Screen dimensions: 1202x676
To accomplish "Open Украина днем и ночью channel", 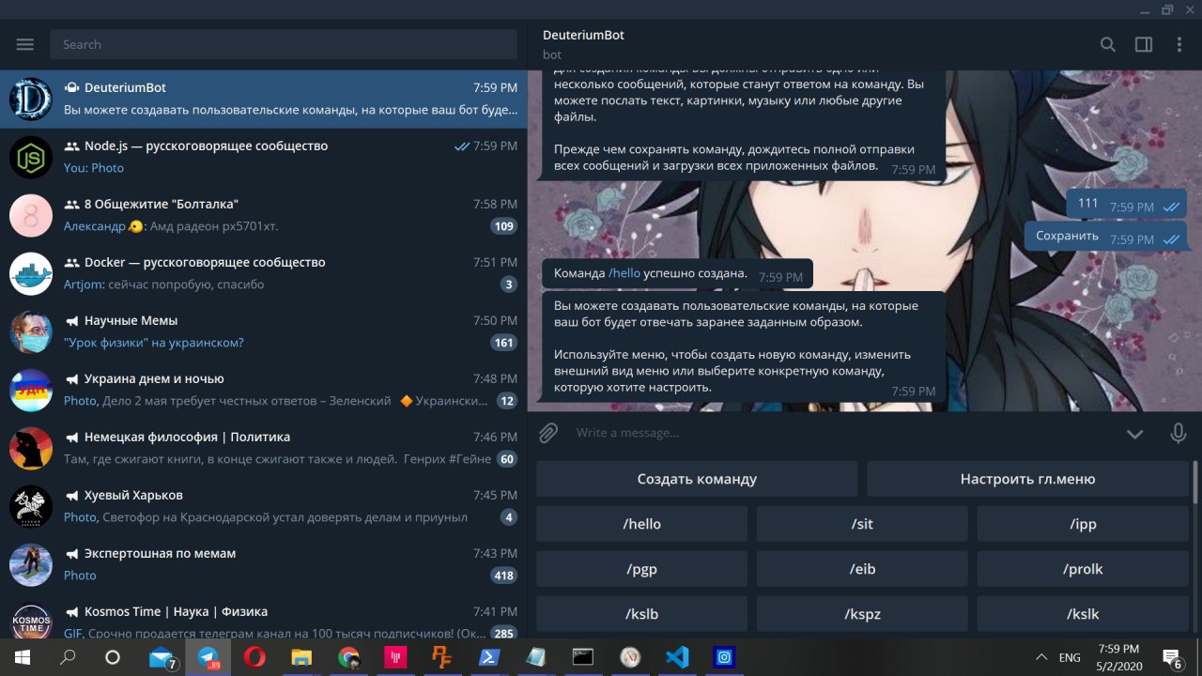I will [263, 391].
